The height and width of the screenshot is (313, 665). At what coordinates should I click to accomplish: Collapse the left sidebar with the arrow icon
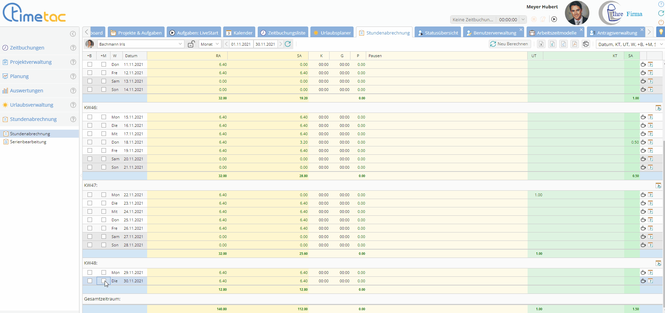pos(73,34)
